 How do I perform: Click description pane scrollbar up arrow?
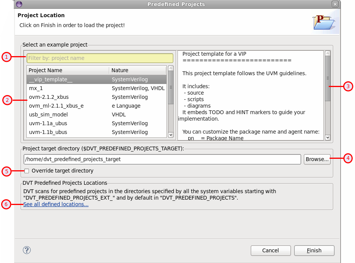(328, 54)
